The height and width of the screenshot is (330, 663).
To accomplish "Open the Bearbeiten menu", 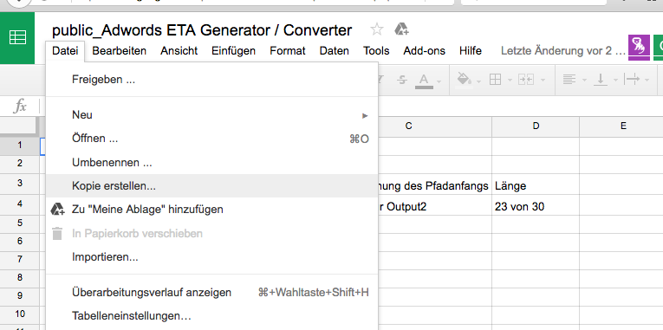I will (x=120, y=51).
